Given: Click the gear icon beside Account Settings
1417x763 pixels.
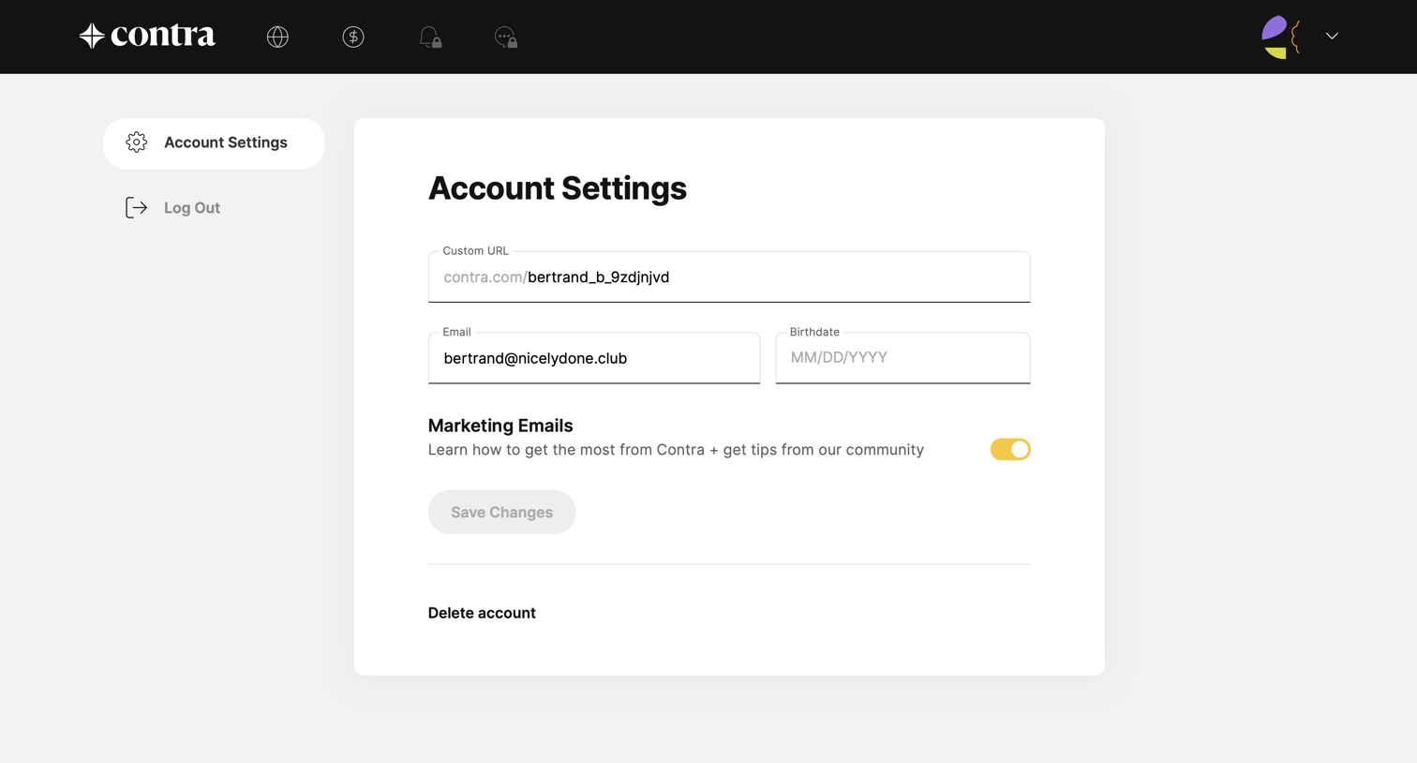Looking at the screenshot, I should click(x=137, y=142).
